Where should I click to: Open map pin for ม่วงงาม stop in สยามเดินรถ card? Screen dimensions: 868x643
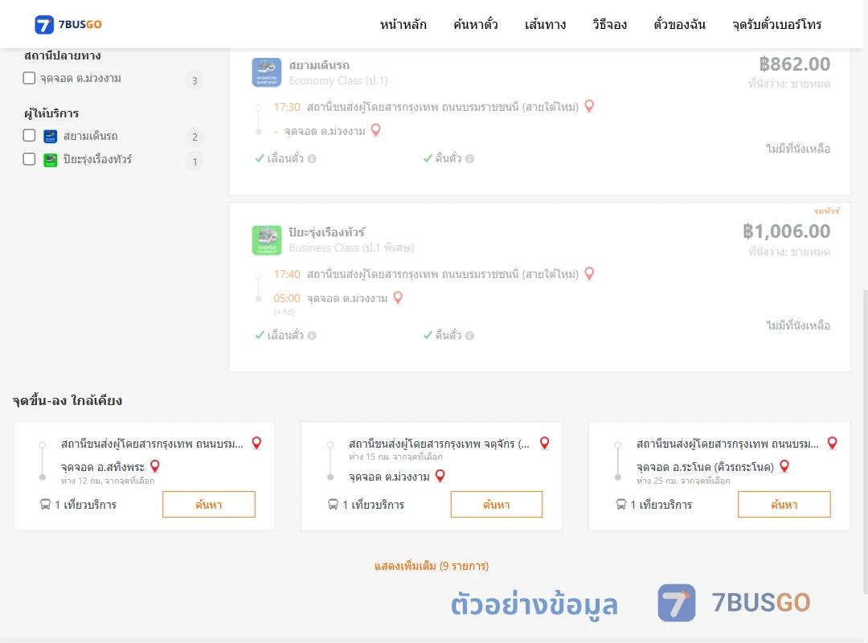coord(376,130)
